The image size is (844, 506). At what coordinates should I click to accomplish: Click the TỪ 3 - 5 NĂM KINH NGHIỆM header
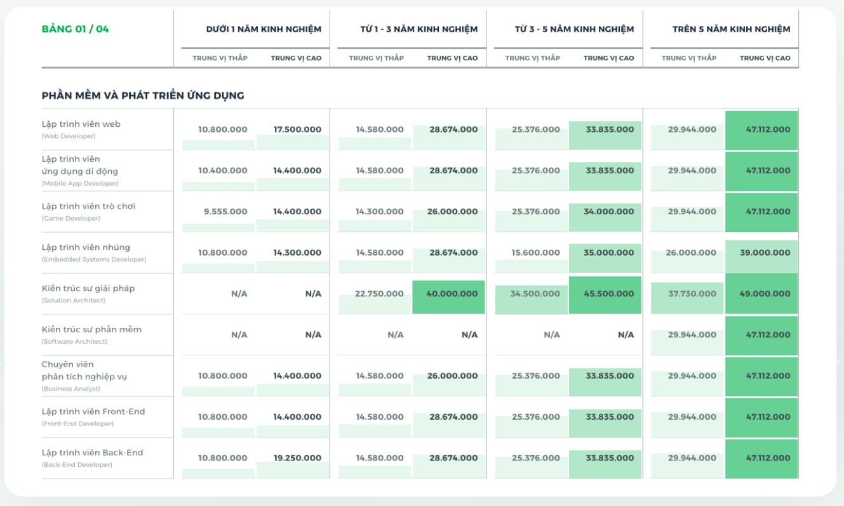point(574,29)
